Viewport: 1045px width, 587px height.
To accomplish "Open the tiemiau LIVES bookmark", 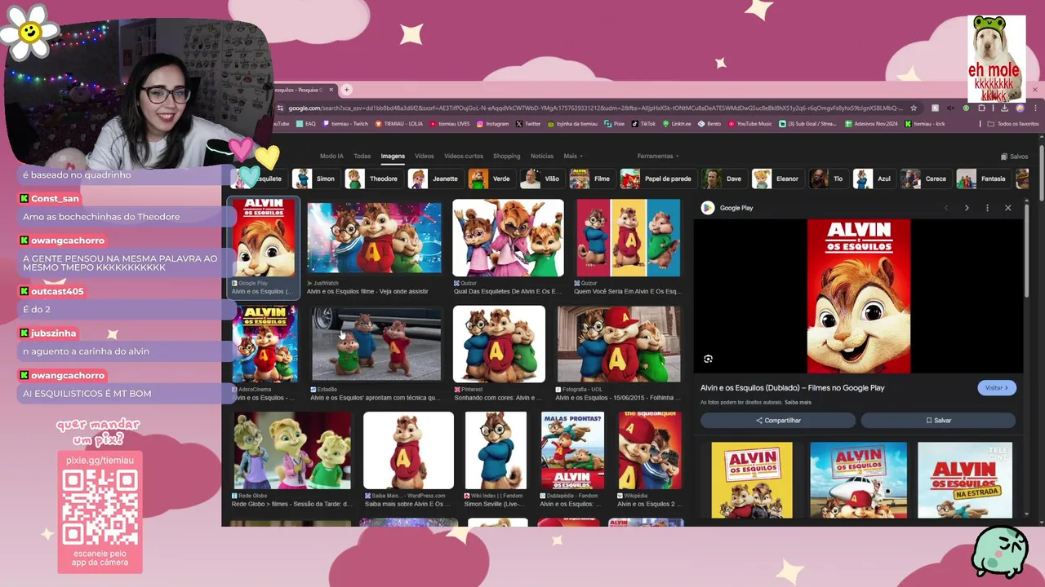I will click(x=449, y=124).
